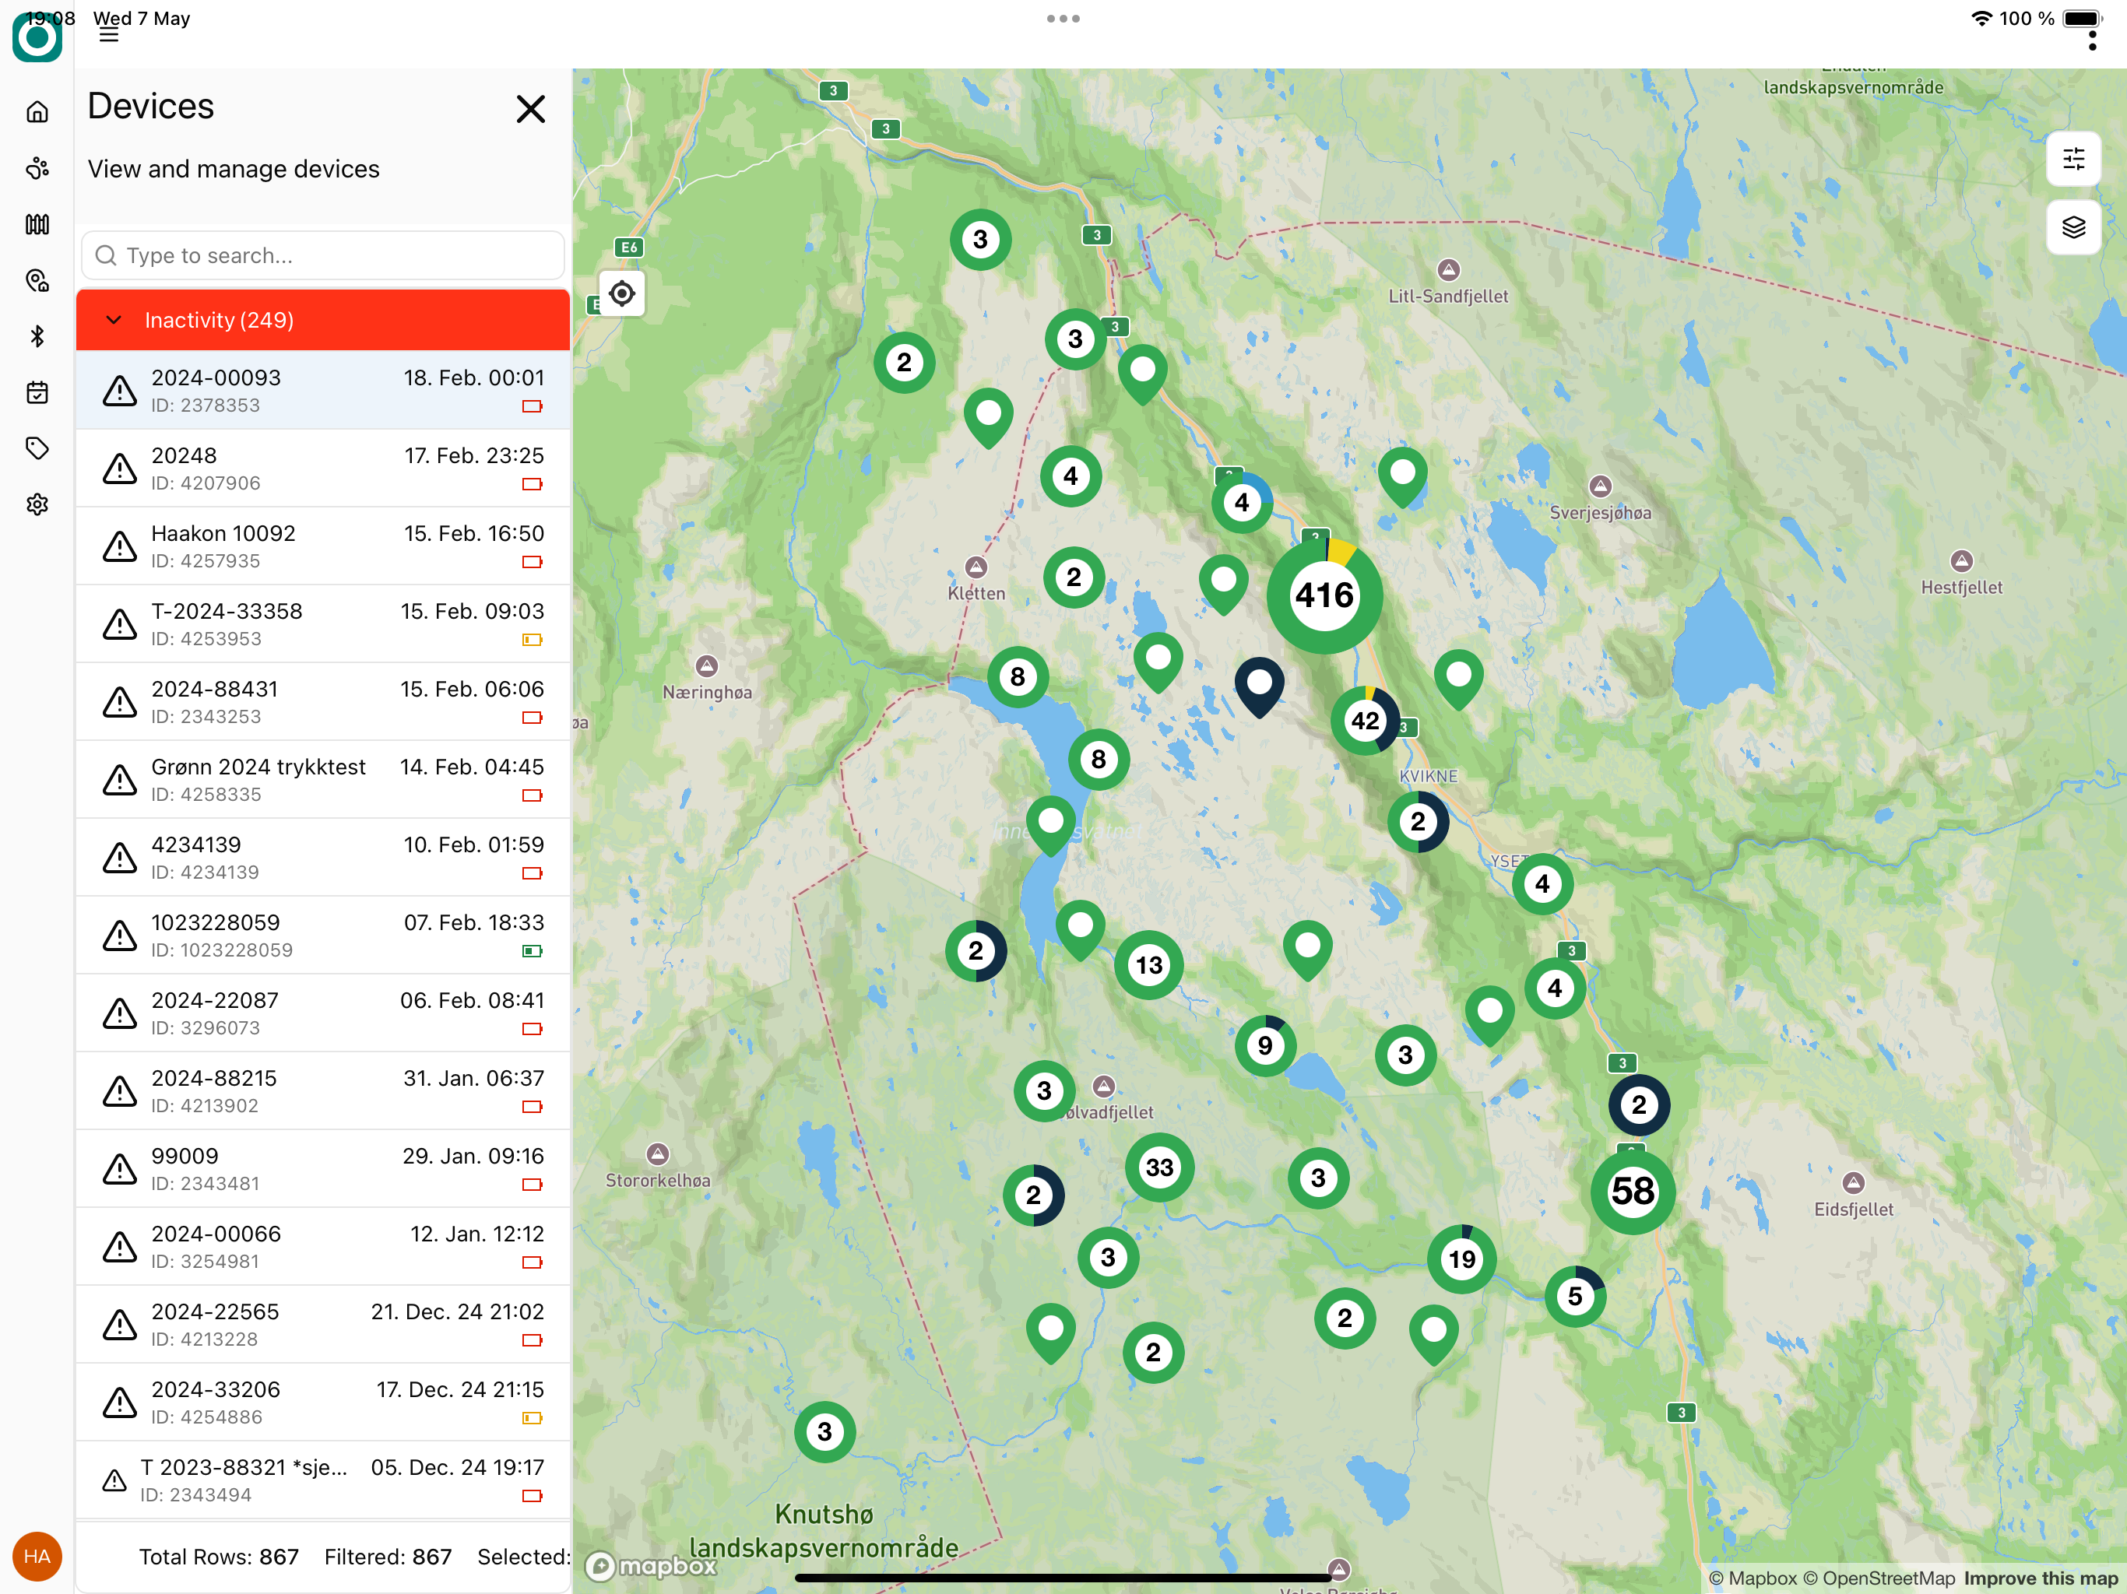Center map on my location
This screenshot has height=1594, width=2127.
622,293
